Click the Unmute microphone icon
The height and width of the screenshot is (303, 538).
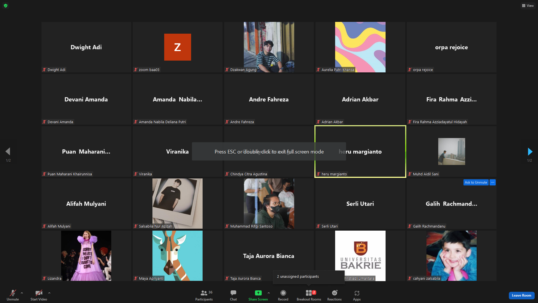(13, 293)
